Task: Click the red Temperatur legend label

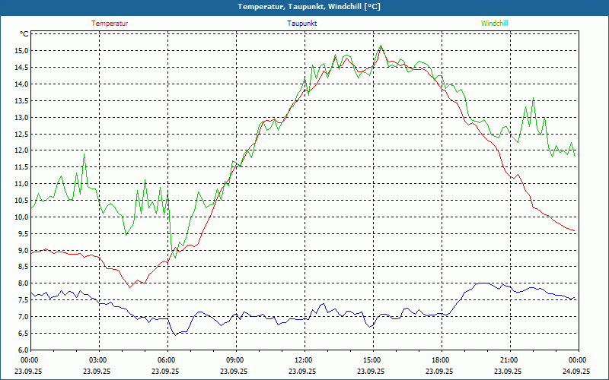Action: (x=110, y=24)
